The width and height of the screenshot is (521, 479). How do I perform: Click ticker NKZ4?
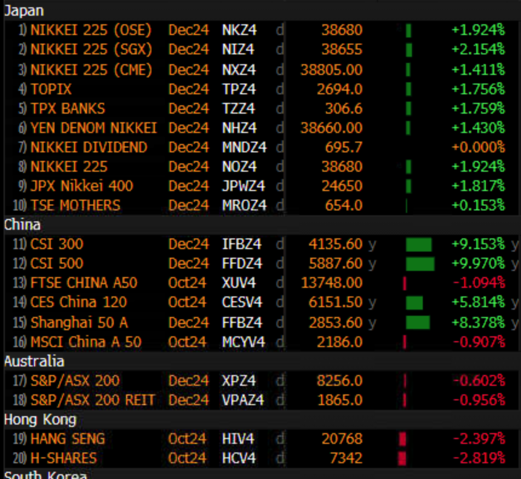pyautogui.click(x=239, y=30)
